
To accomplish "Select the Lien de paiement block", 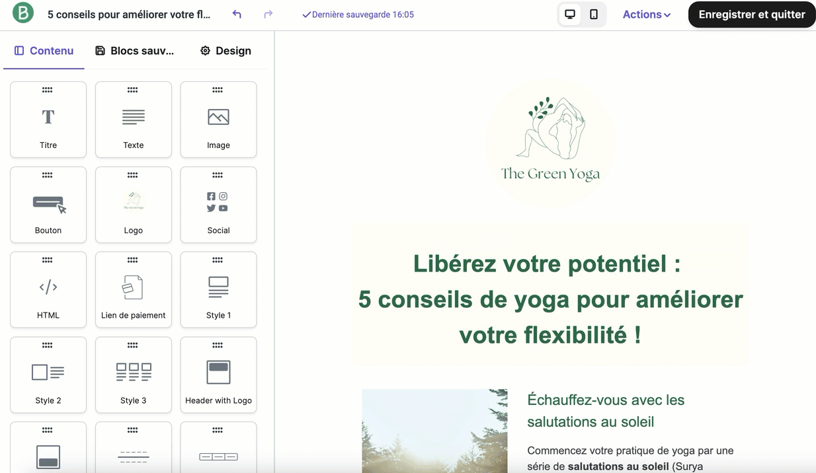I will click(x=134, y=289).
